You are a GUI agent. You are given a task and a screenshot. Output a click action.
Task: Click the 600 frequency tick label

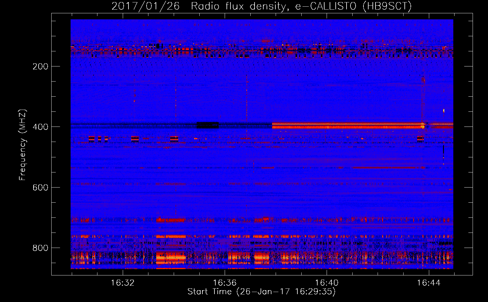tap(40, 188)
